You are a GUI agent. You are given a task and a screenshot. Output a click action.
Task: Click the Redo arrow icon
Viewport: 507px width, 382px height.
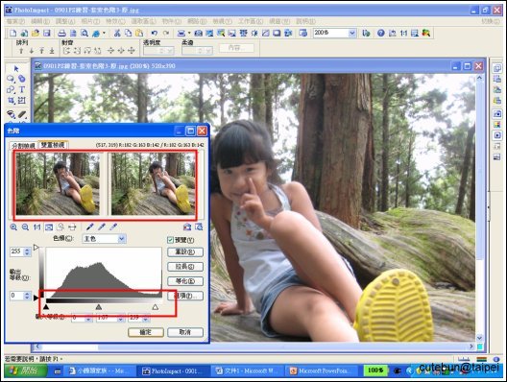(x=166, y=33)
